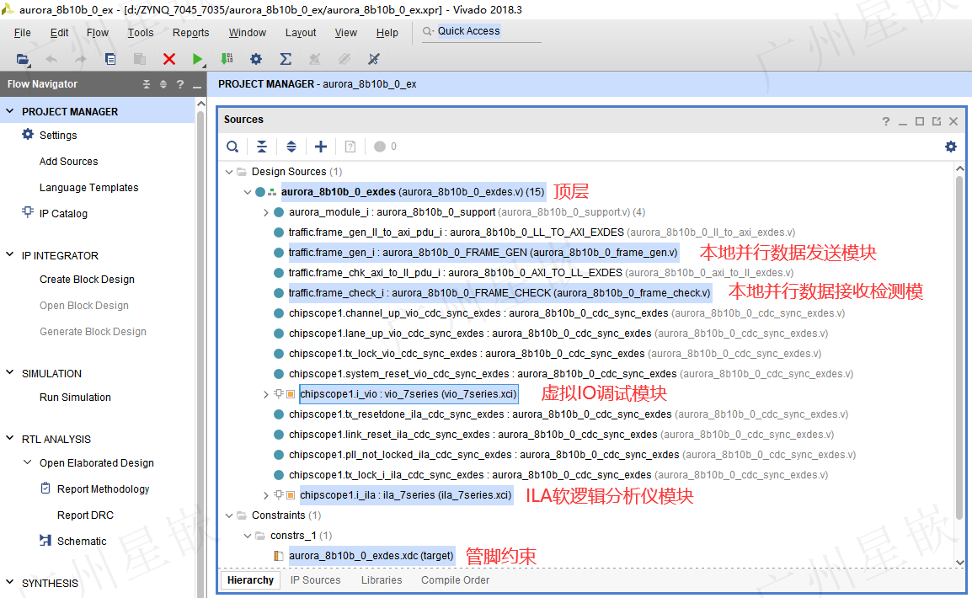This screenshot has height=598, width=972.
Task: Open the Reports menu
Action: pos(191,33)
